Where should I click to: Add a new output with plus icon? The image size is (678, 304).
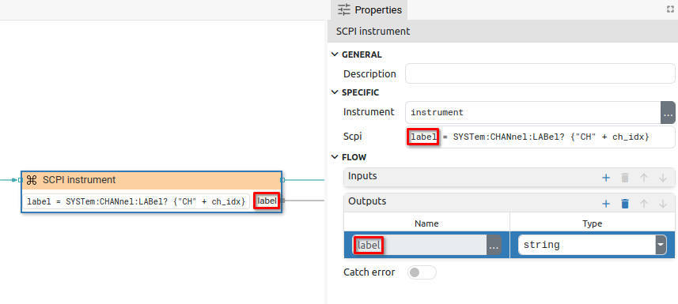[x=606, y=204]
